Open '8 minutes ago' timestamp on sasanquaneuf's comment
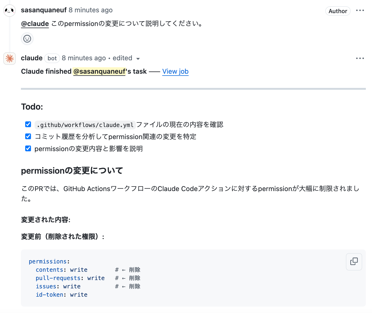The height and width of the screenshot is (313, 372). (91, 10)
